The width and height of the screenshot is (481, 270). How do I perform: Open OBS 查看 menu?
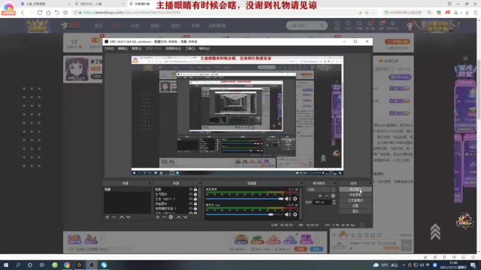pyautogui.click(x=136, y=49)
